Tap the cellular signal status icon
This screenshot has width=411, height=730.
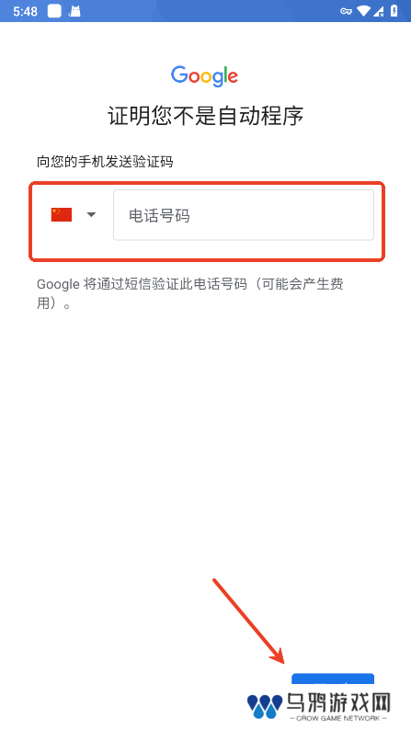pyautogui.click(x=379, y=11)
